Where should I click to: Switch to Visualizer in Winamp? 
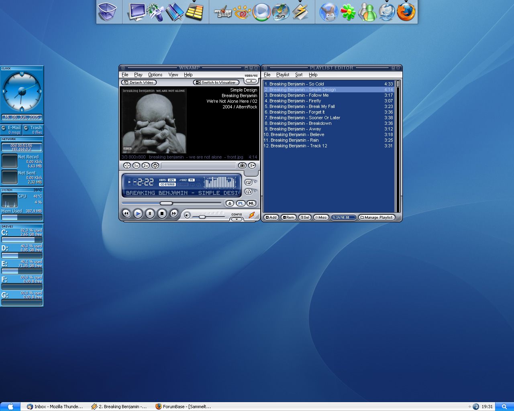point(216,82)
